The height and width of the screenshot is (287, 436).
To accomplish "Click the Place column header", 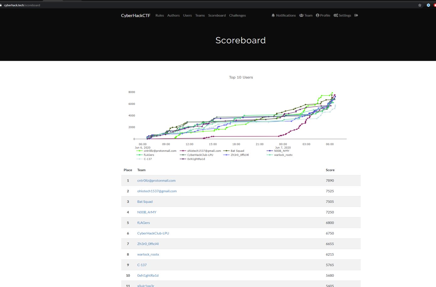I will tap(128, 170).
